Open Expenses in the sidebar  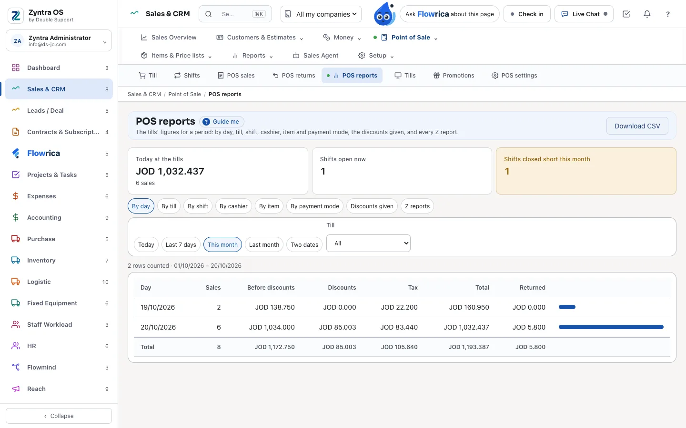click(x=59, y=196)
